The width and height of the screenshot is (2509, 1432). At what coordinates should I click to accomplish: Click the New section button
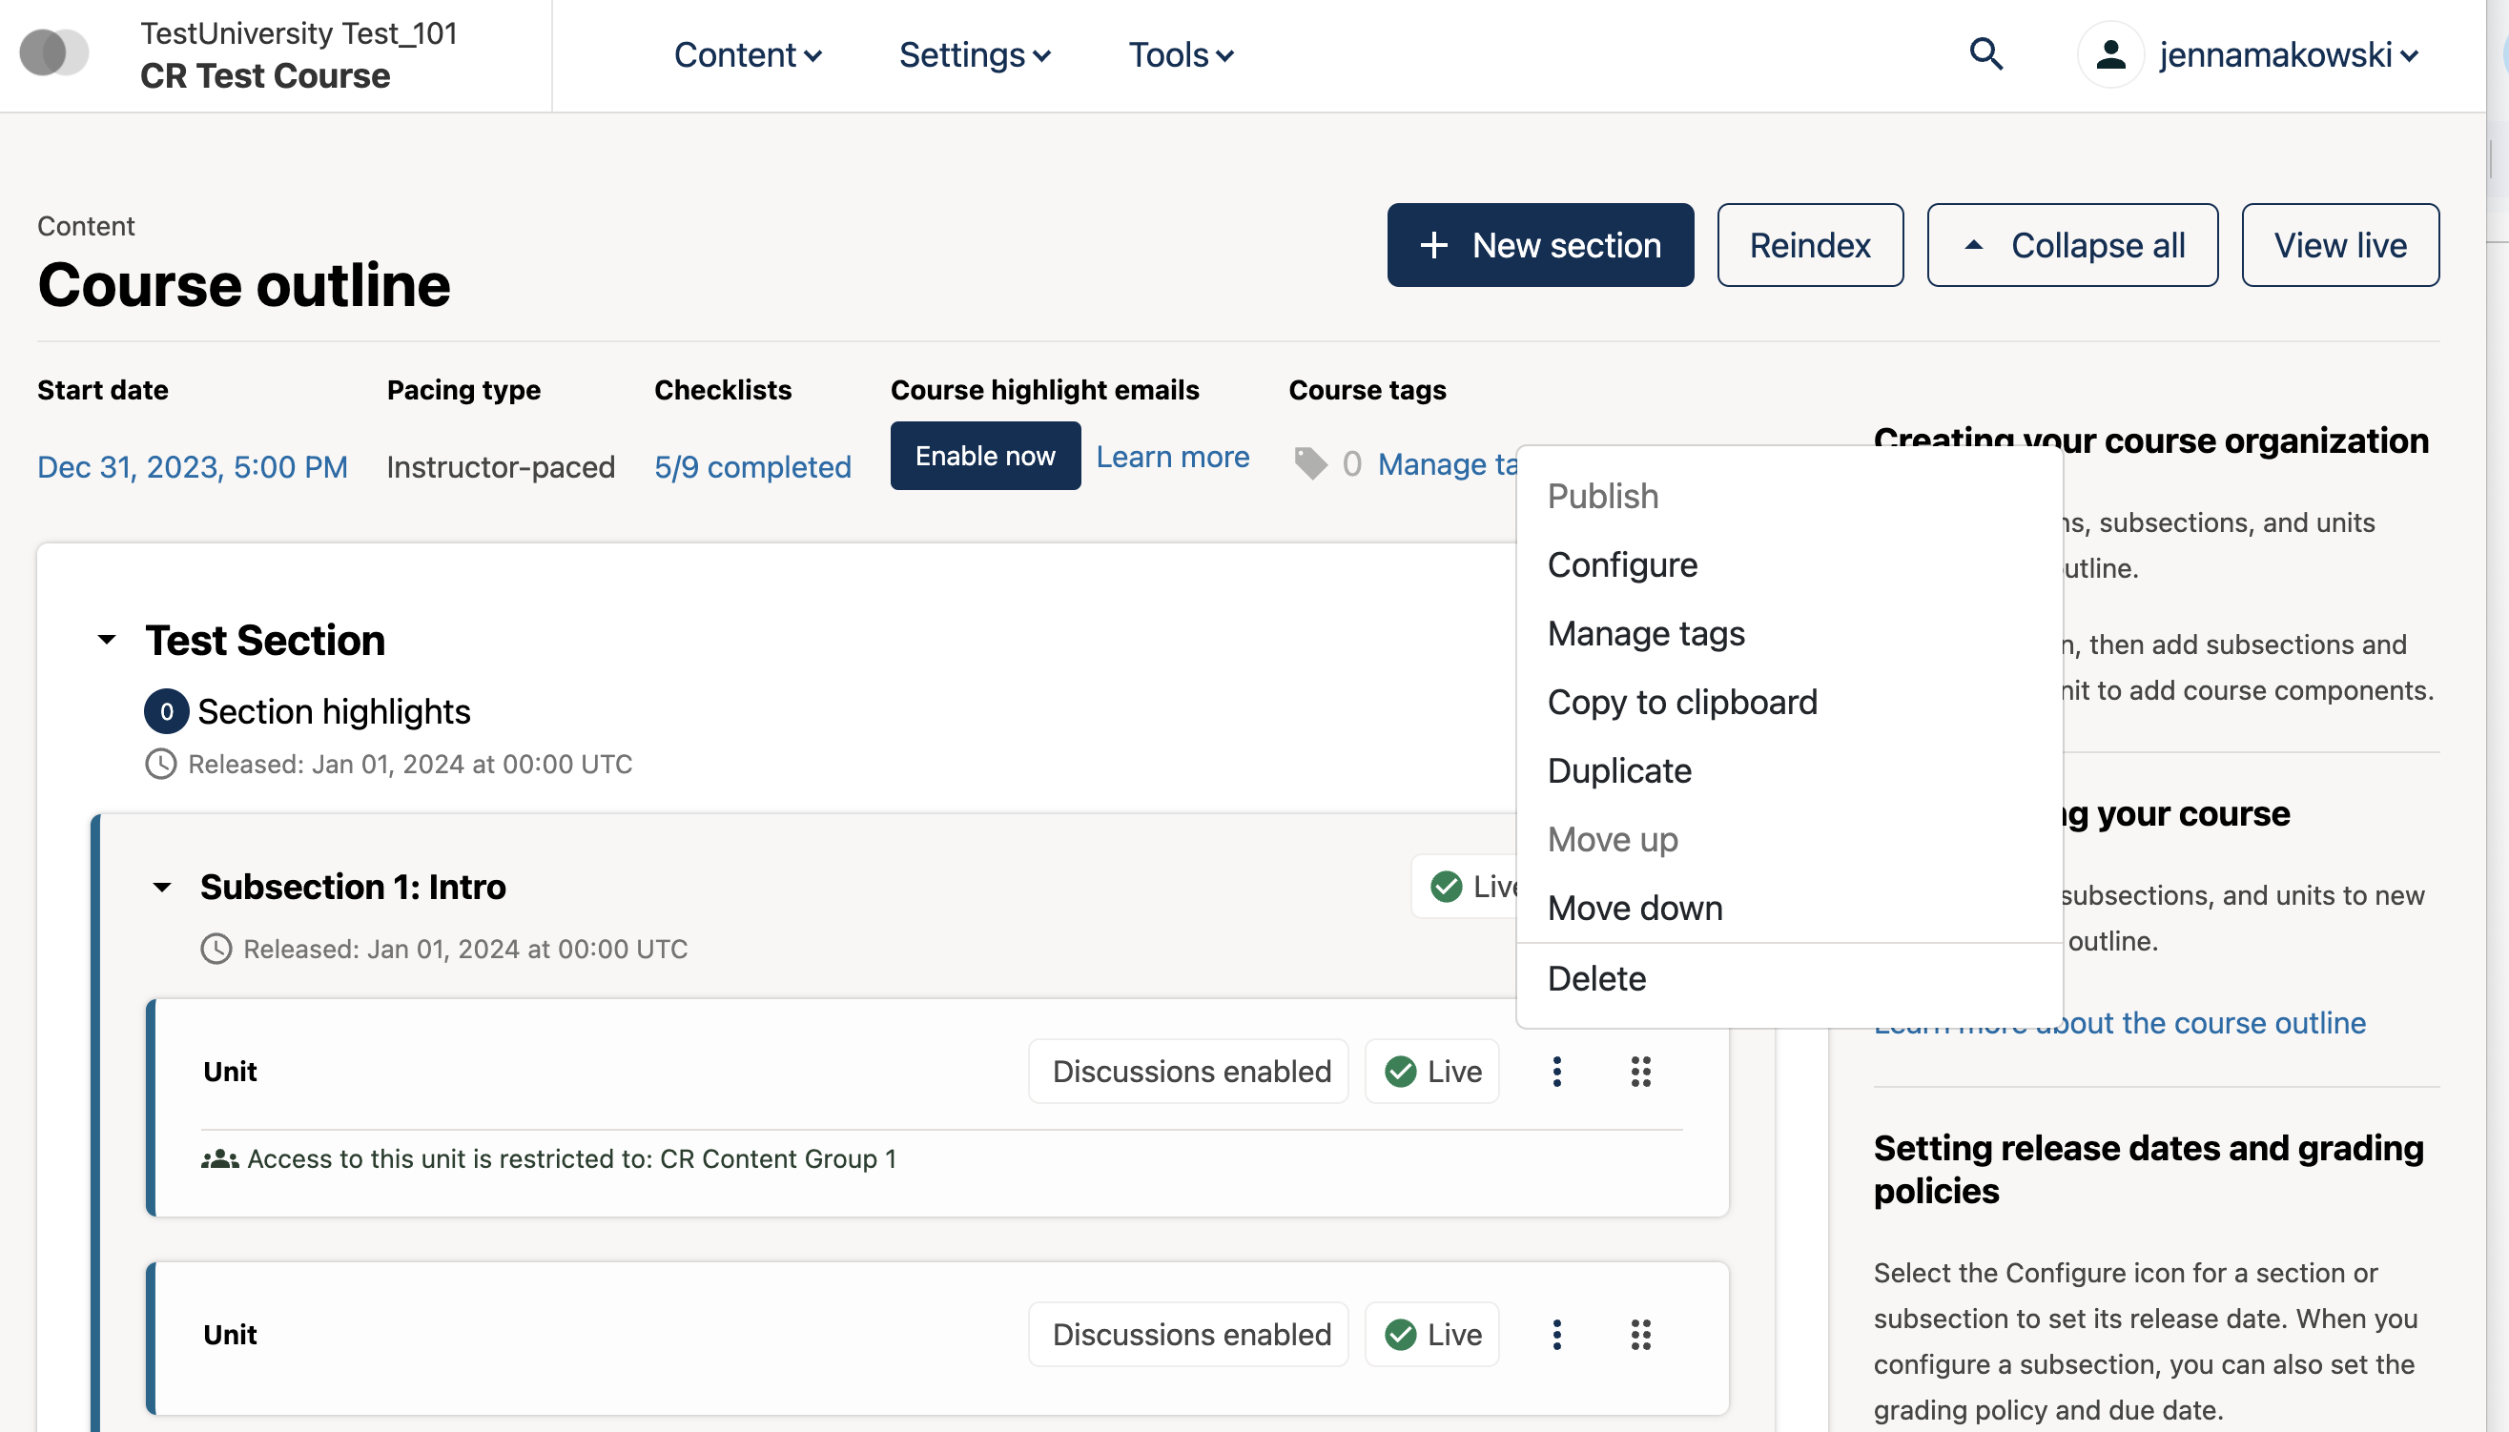pos(1539,245)
